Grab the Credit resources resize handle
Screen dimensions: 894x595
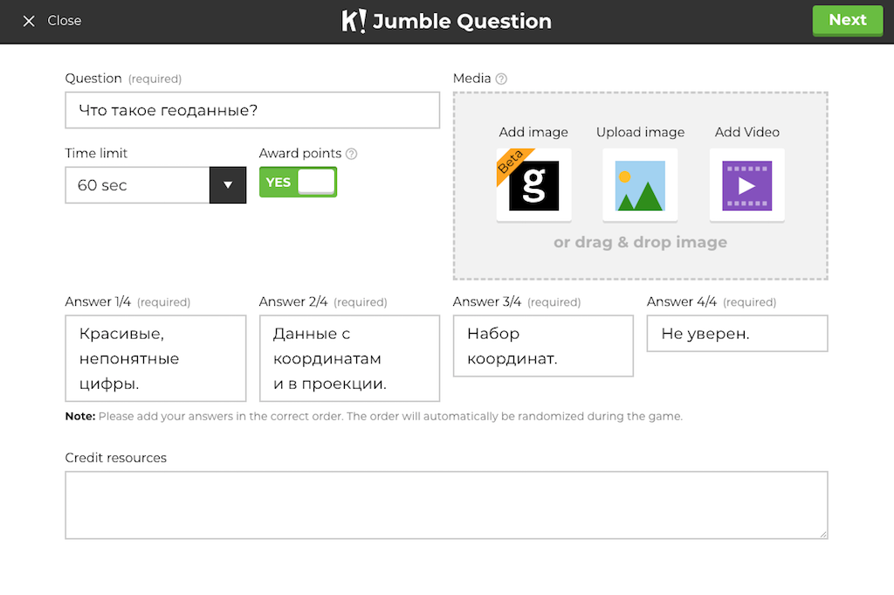[x=822, y=534]
